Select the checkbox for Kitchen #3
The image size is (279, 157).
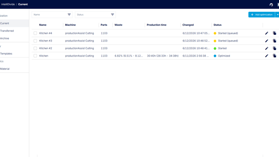35,41
